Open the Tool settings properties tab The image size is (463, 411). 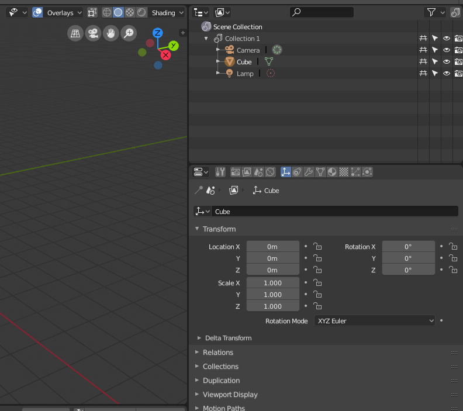tap(220, 172)
